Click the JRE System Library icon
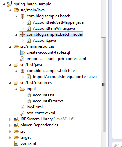 pos(16,119)
